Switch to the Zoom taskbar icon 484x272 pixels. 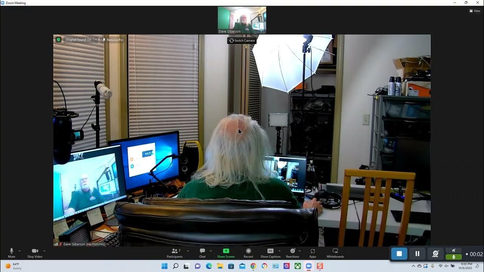click(x=309, y=266)
